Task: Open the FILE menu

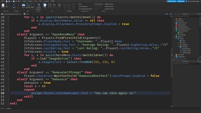Action: click(3, 1)
